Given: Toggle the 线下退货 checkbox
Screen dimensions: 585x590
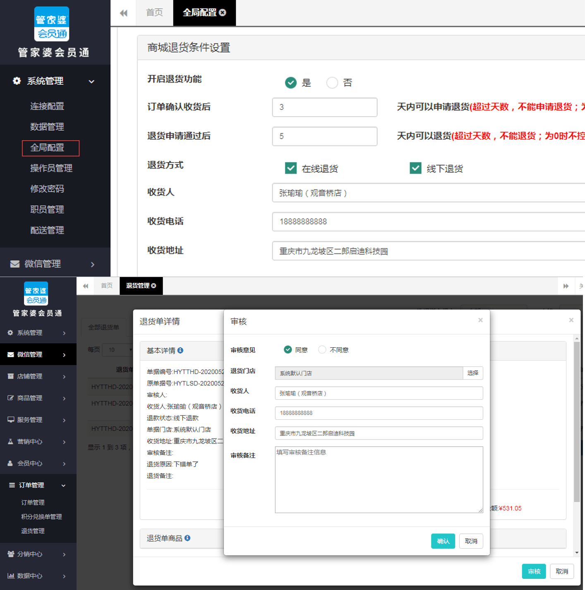Looking at the screenshot, I should click(x=415, y=168).
